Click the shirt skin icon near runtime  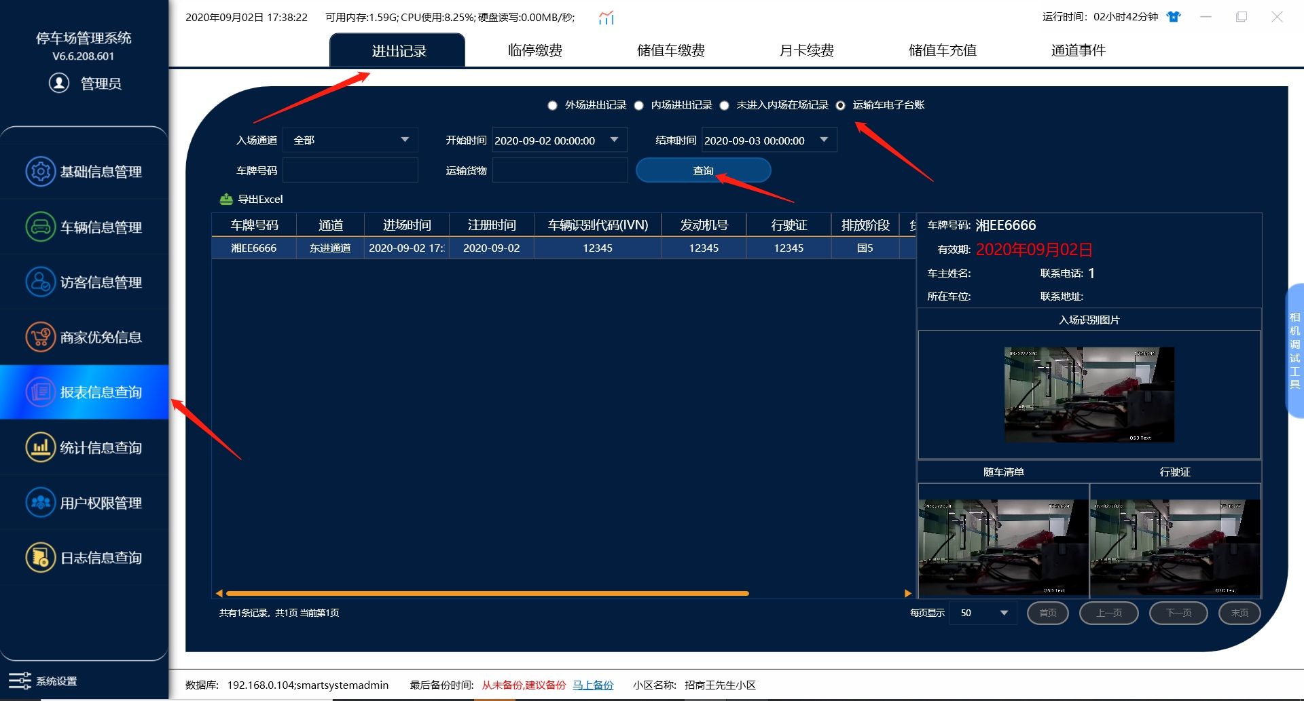tap(1174, 17)
